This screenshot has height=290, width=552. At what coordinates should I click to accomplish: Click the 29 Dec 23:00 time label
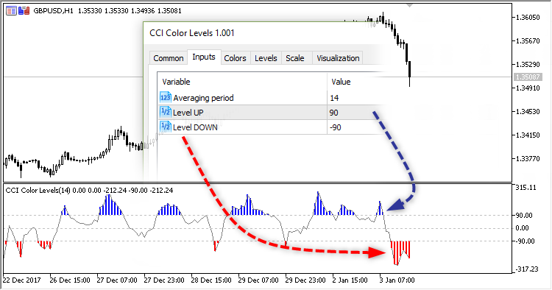click(305, 280)
